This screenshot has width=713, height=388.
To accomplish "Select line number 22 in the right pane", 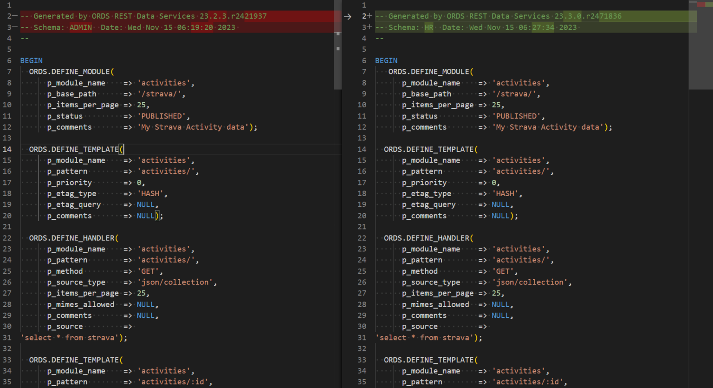I will 362,237.
